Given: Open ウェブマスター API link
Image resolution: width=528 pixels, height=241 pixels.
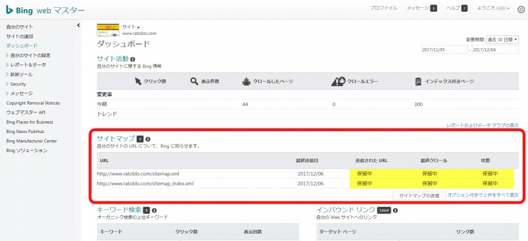Looking at the screenshot, I should [x=26, y=112].
